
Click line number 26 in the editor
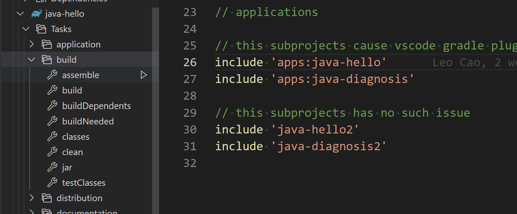click(190, 62)
